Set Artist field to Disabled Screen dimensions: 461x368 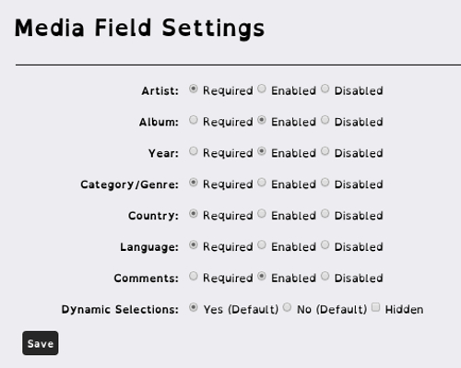click(x=325, y=89)
